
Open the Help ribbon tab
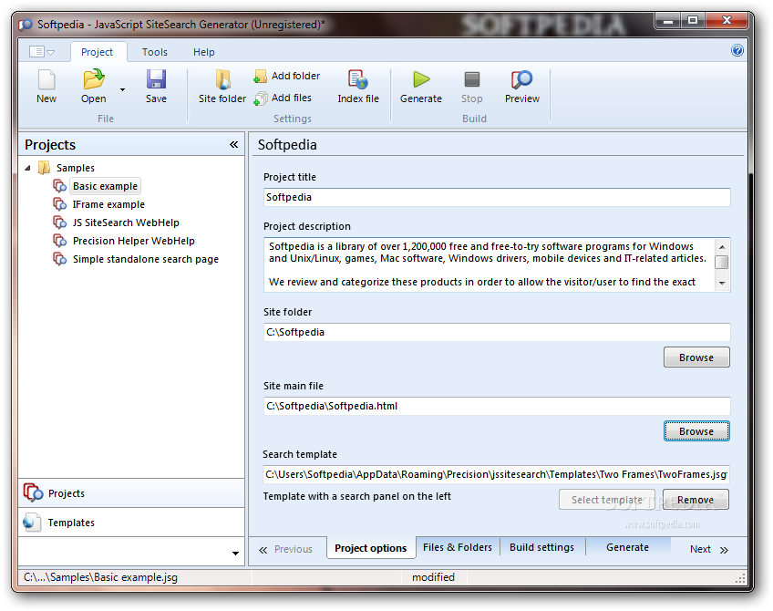[203, 52]
